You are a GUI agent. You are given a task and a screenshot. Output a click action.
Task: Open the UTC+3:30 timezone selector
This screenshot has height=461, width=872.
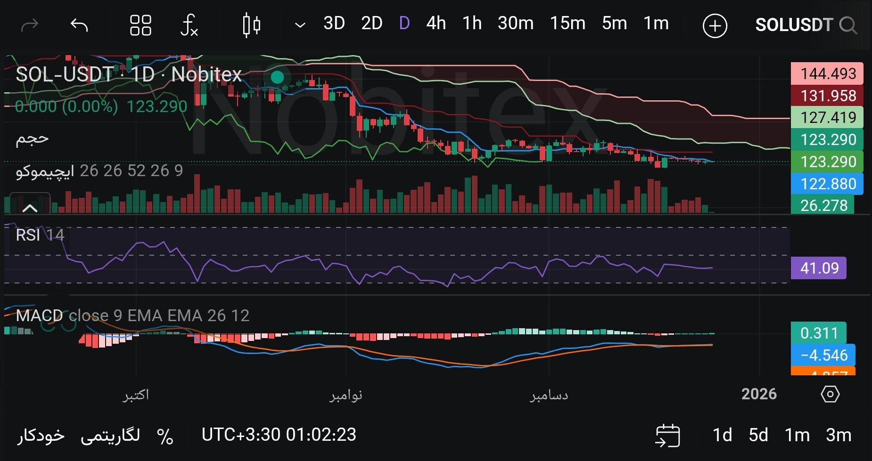(x=279, y=435)
